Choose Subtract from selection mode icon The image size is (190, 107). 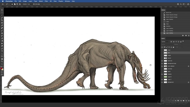[17, 4]
